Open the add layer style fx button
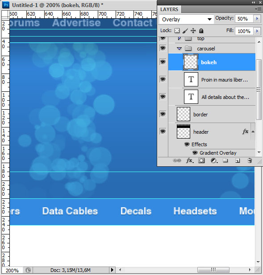The height and width of the screenshot is (275, 263). click(x=190, y=160)
